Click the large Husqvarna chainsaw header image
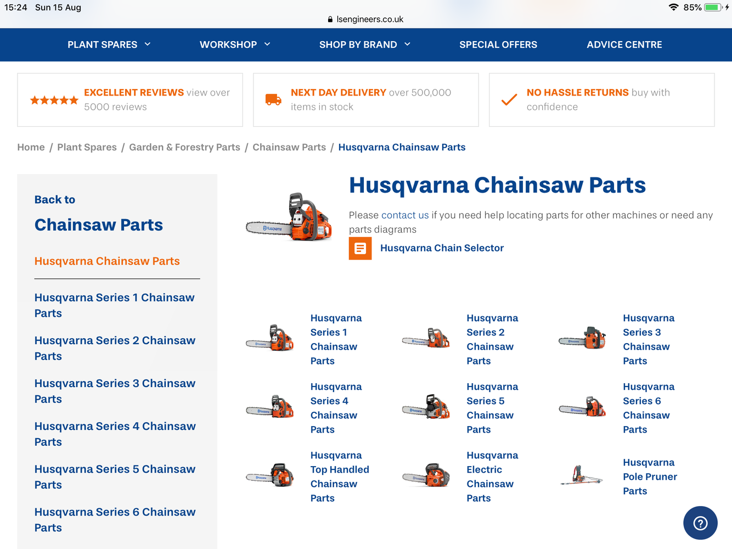Screen dimensions: 732x549 [289, 217]
